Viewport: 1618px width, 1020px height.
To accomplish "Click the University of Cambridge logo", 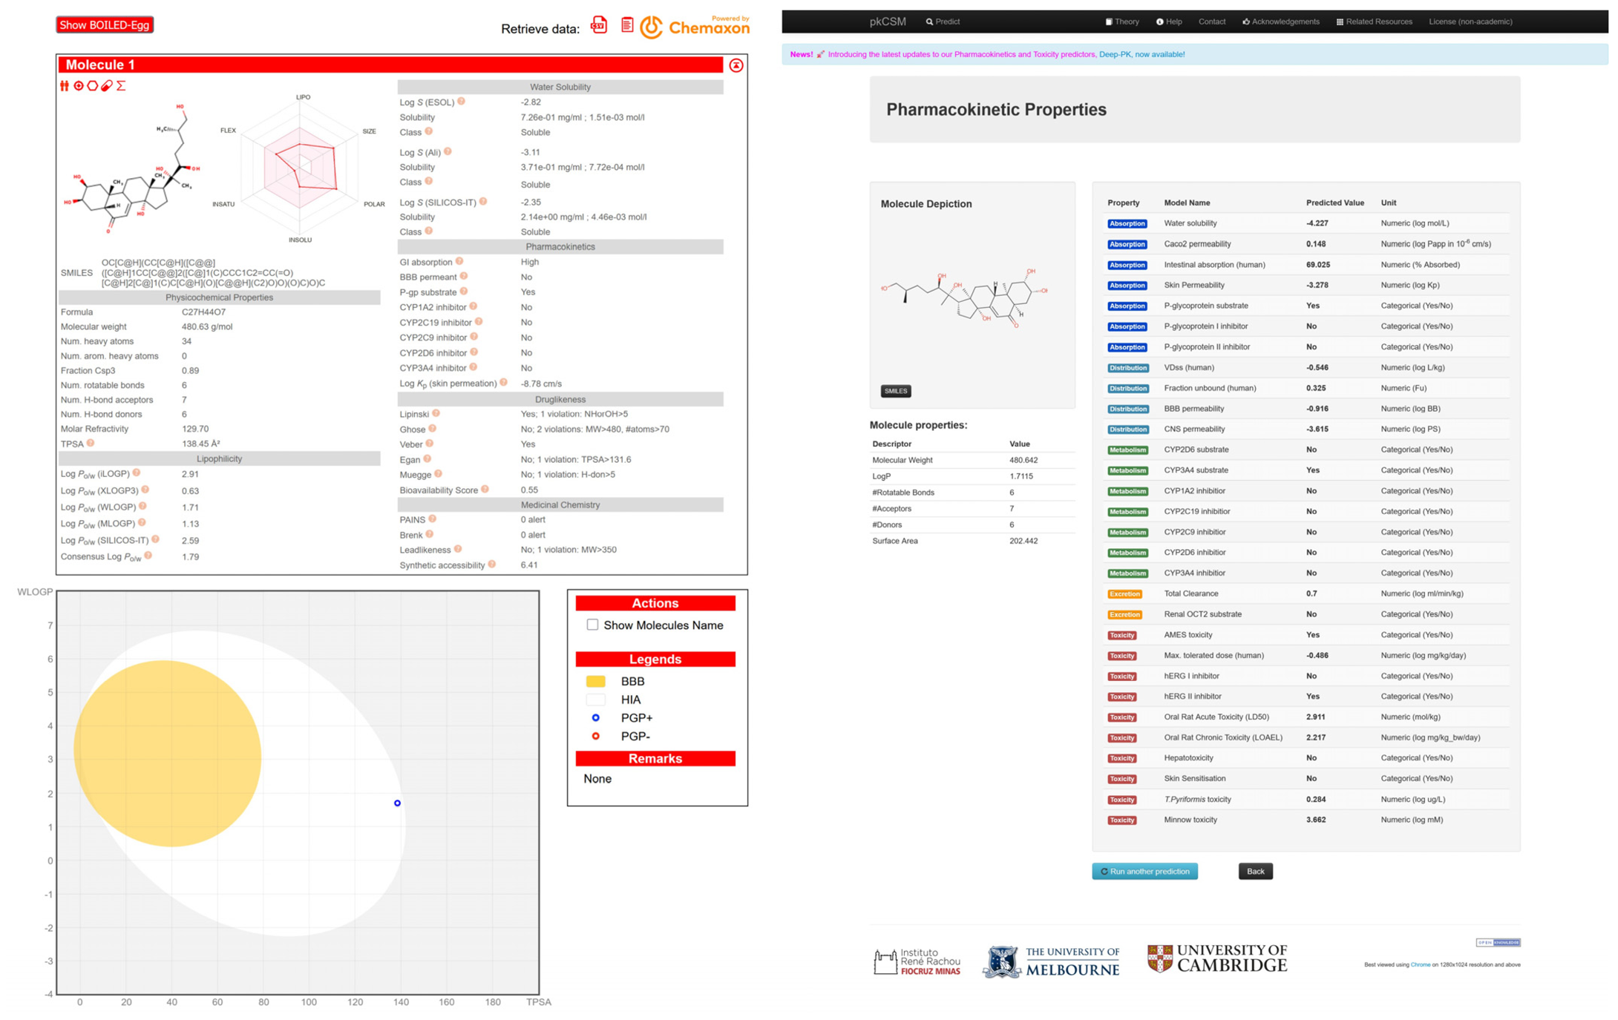I will (x=1217, y=958).
